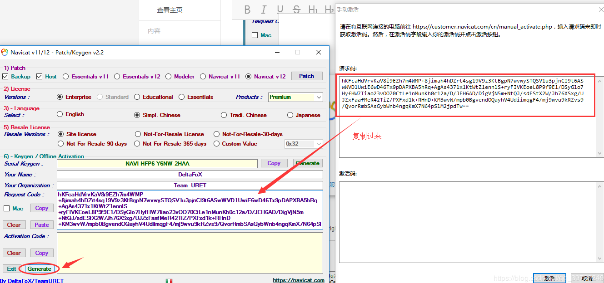Toggle underline formatting in the editor toolbar
The width and height of the screenshot is (604, 283).
pyautogui.click(x=280, y=10)
